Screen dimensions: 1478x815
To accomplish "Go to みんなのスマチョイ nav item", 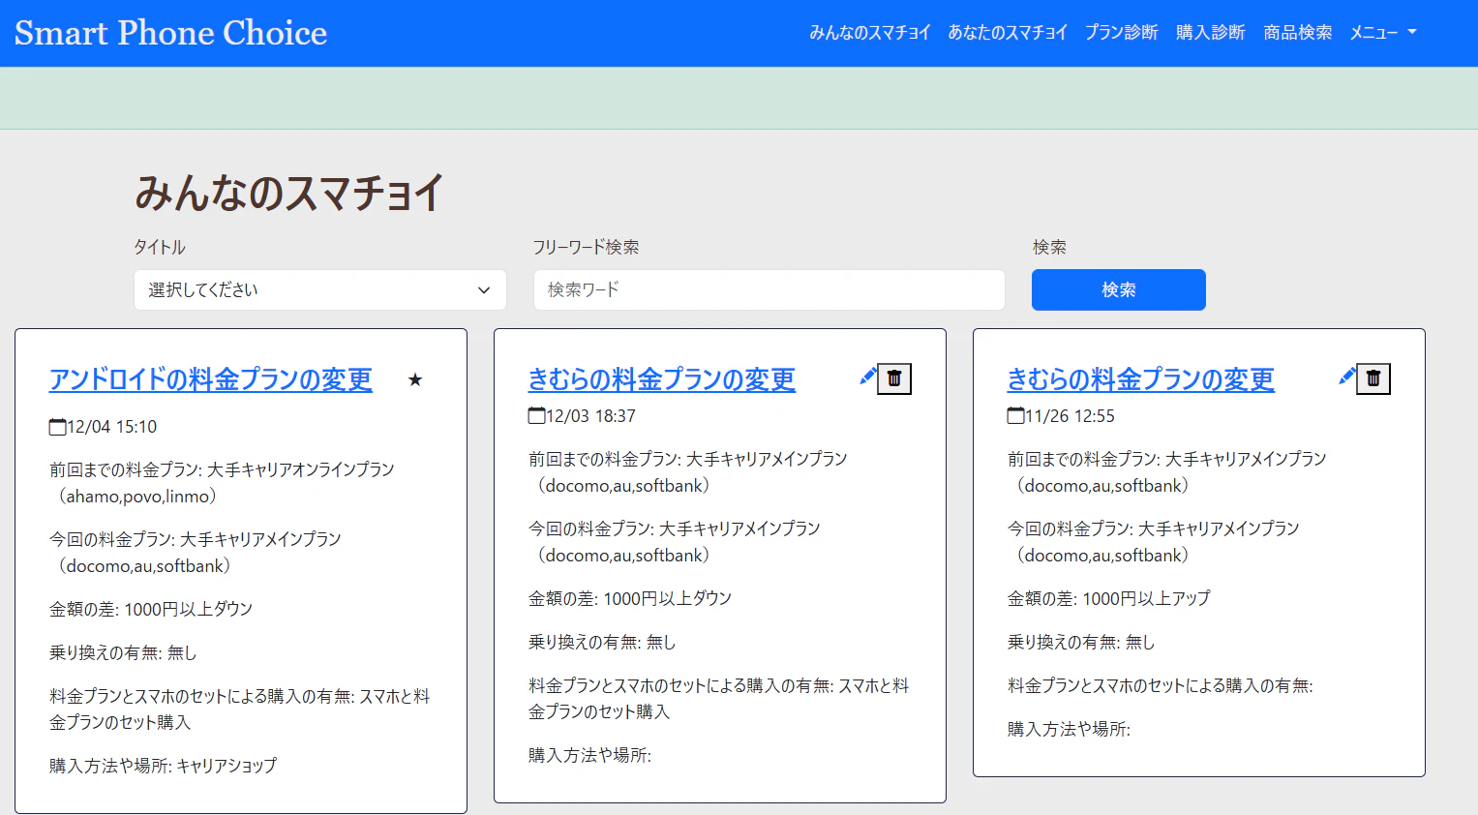I will click(x=869, y=32).
